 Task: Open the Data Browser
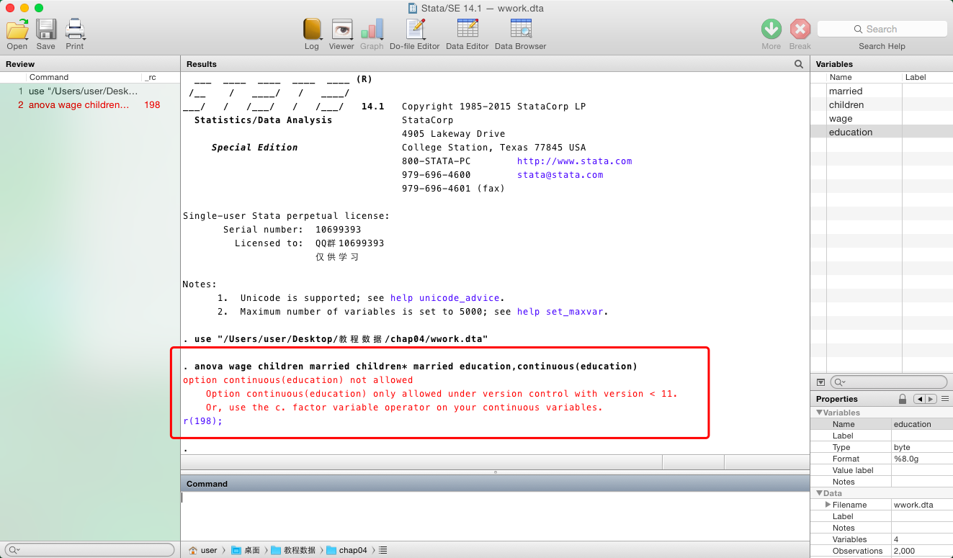[x=521, y=30]
